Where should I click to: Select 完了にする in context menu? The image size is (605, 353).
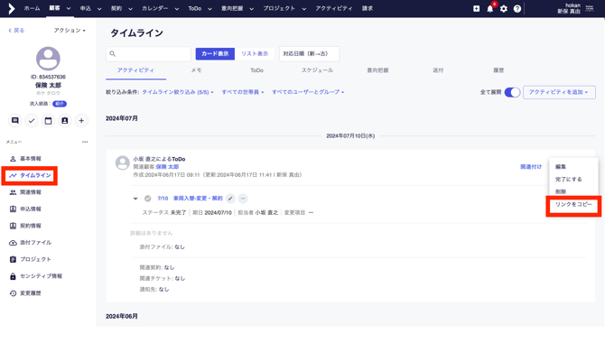[569, 180]
